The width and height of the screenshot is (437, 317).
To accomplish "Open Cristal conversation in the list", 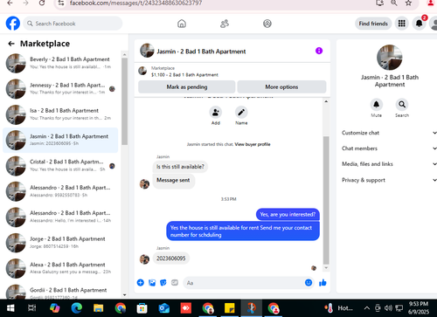I will tap(60, 166).
